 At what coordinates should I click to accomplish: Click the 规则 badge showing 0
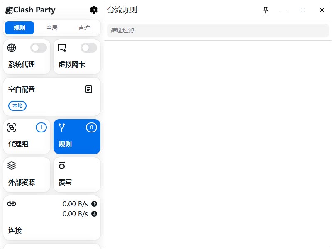coord(91,127)
